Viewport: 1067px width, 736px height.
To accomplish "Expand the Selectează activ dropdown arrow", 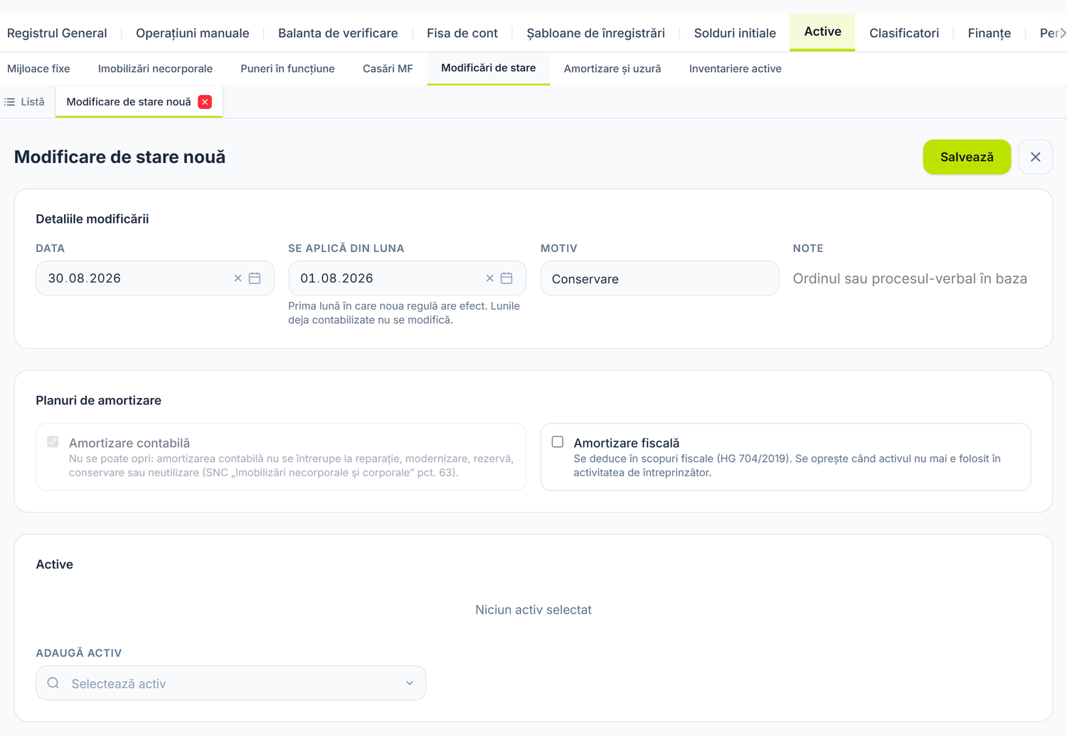I will 410,683.
